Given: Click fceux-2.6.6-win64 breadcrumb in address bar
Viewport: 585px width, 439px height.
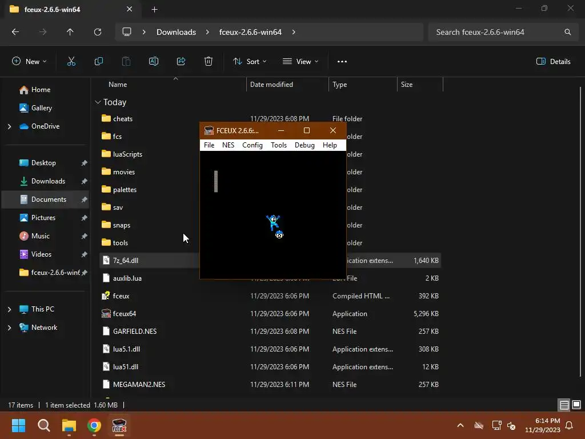Looking at the screenshot, I should [x=250, y=32].
